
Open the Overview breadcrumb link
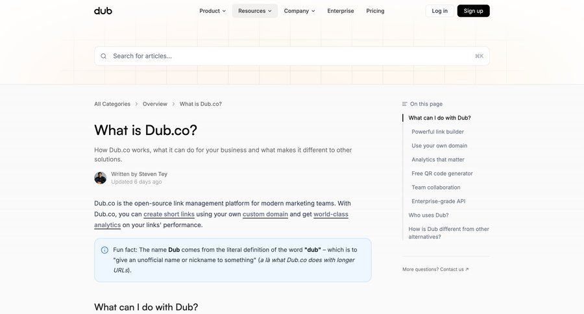[x=155, y=104]
